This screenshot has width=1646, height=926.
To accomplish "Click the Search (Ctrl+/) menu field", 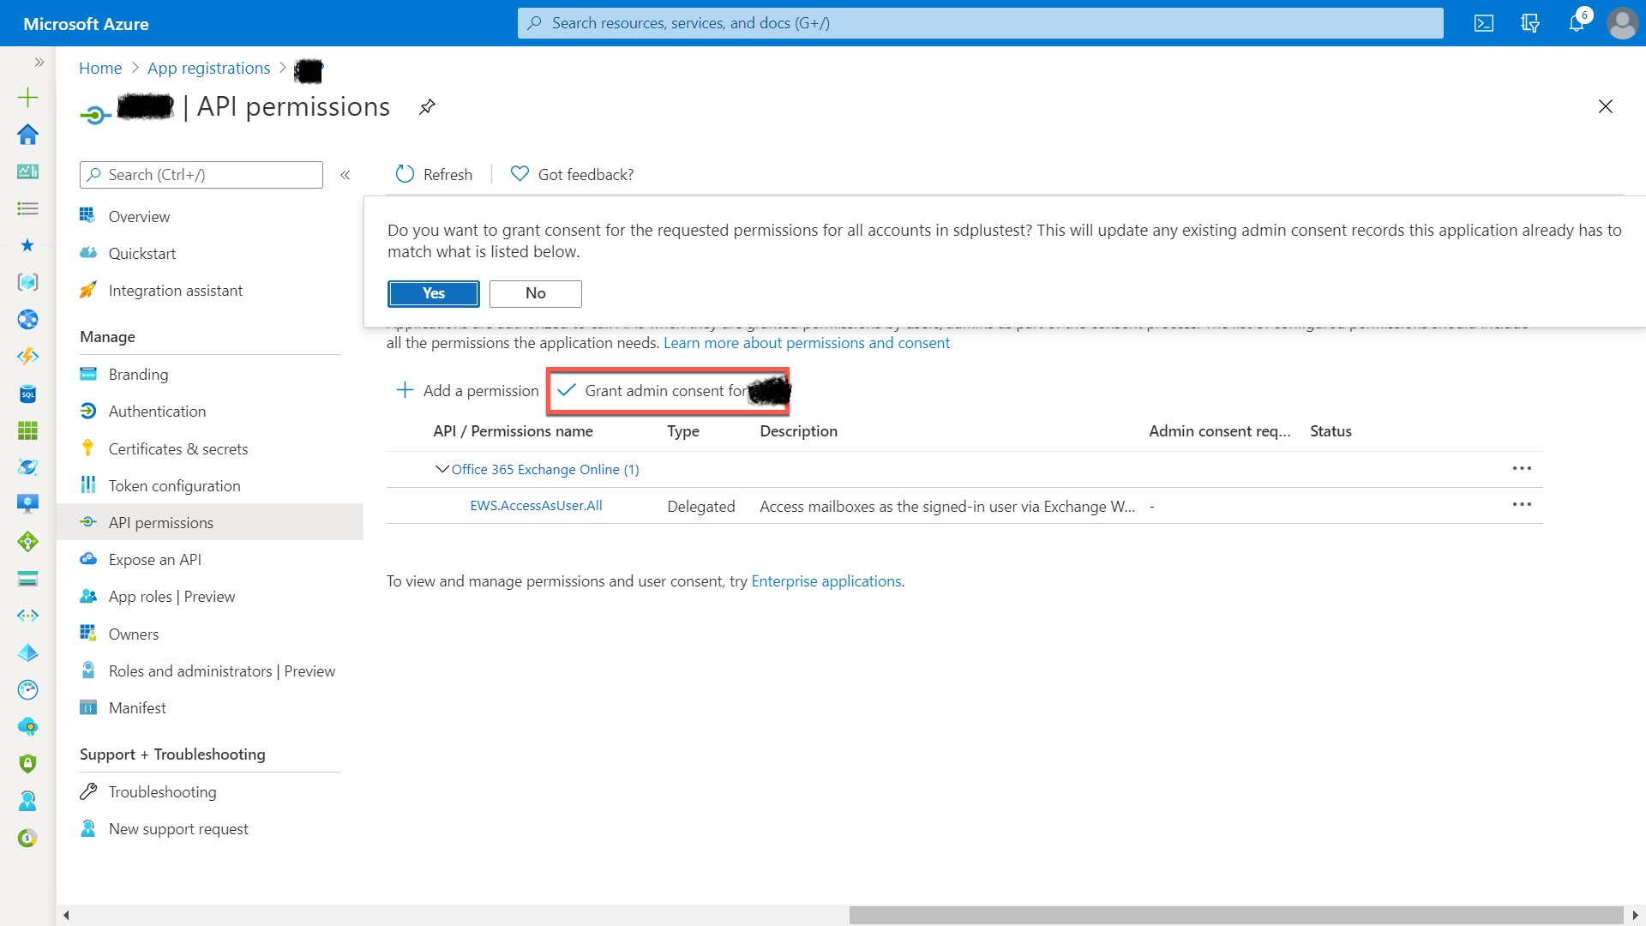I will (201, 175).
